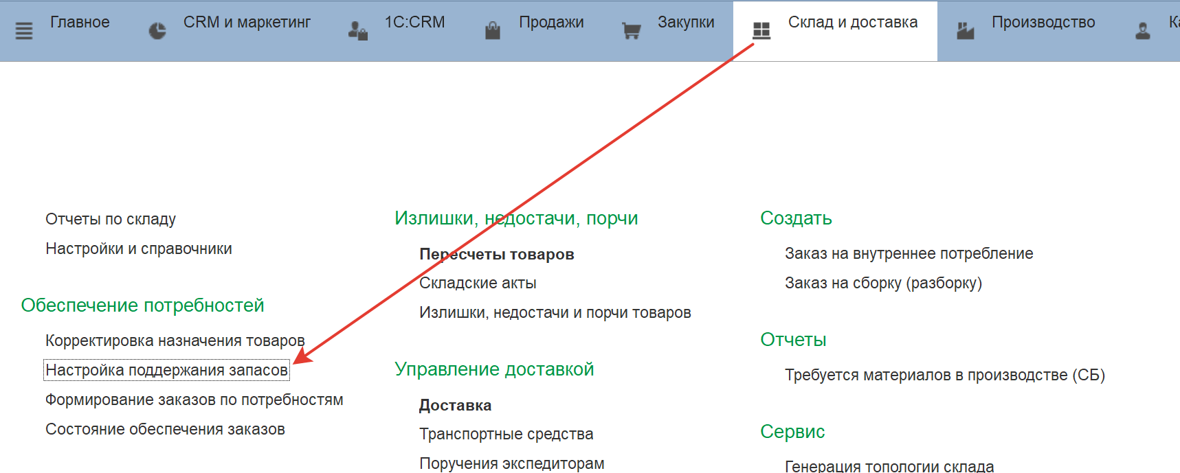1180x473 pixels.
Task: Open Настройка поддержания запасов
Action: click(166, 371)
